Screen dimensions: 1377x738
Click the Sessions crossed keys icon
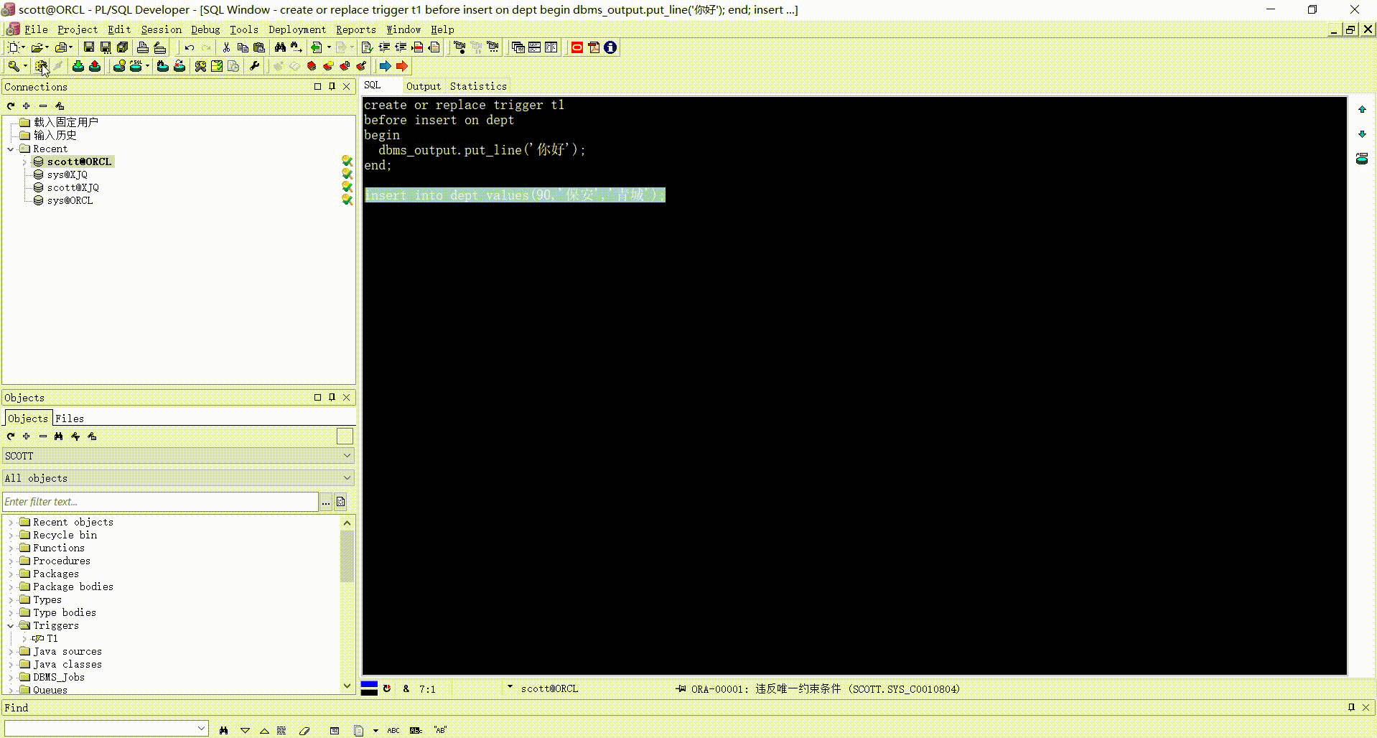tap(200, 66)
